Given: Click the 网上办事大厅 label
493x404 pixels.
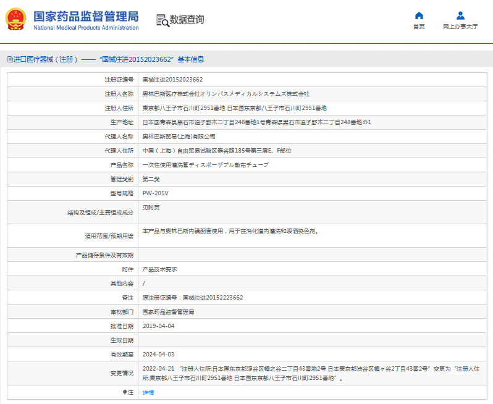Looking at the screenshot, I should 460,27.
